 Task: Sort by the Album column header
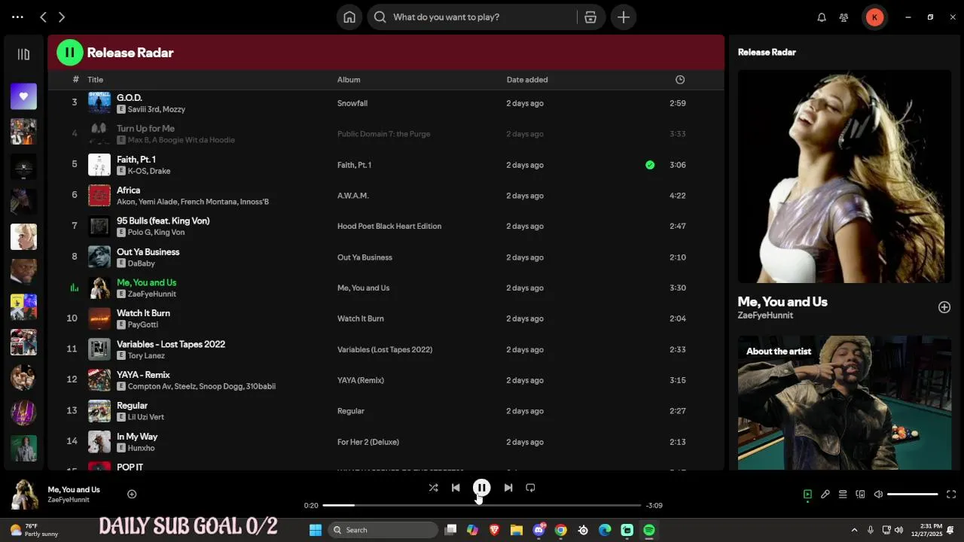click(x=349, y=80)
